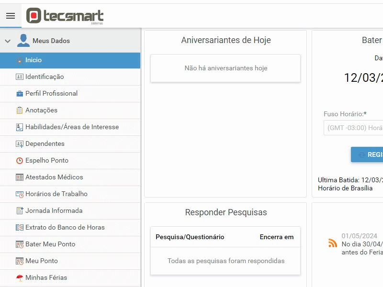This screenshot has width=383, height=287.
Task: Click the Meus Dados user avatar icon
Action: 23,41
